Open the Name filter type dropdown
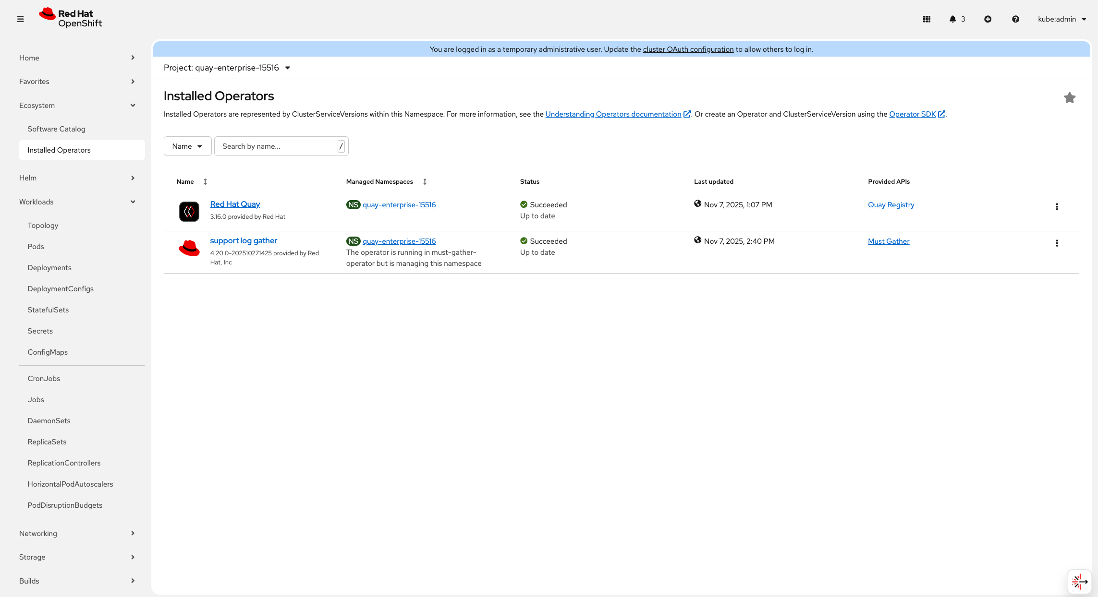 click(187, 146)
